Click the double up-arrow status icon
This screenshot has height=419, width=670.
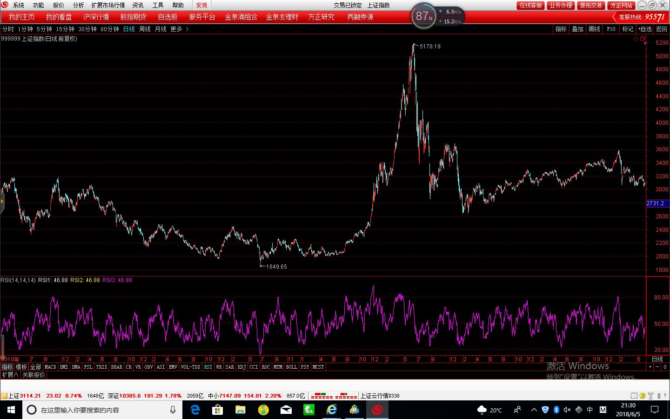(x=659, y=396)
